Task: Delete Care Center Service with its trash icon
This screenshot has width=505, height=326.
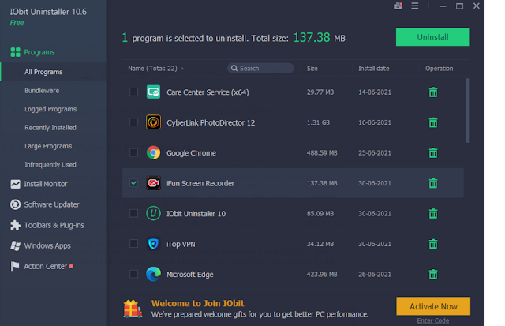Action: tap(433, 92)
